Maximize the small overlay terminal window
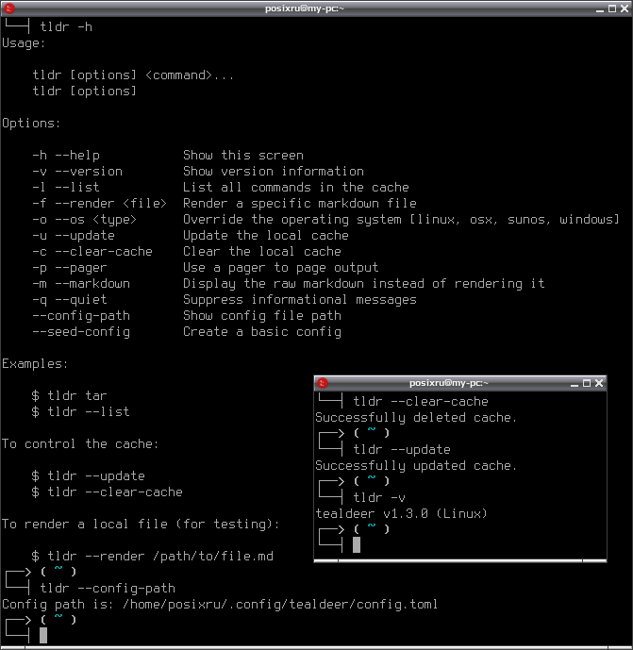 click(x=587, y=383)
